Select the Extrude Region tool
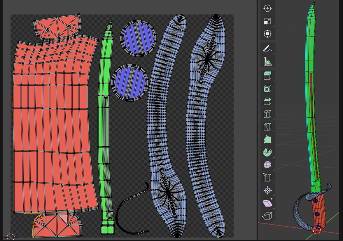This screenshot has height=241, width=343. [x=267, y=76]
